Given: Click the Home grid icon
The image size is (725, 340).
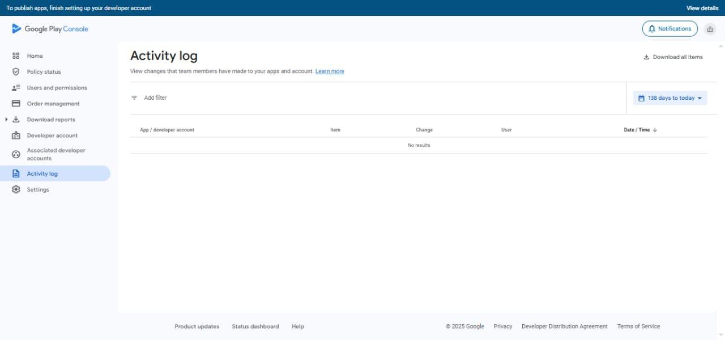Looking at the screenshot, I should (16, 56).
